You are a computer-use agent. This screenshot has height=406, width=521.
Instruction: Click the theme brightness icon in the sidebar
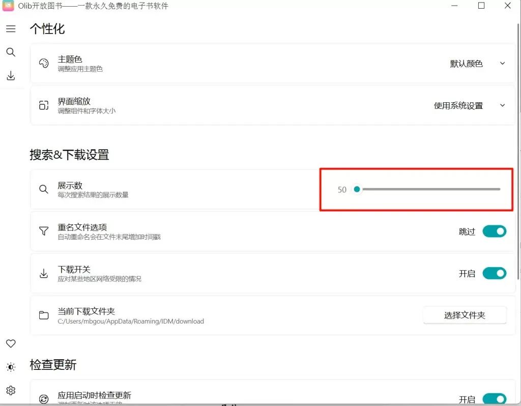click(x=11, y=367)
